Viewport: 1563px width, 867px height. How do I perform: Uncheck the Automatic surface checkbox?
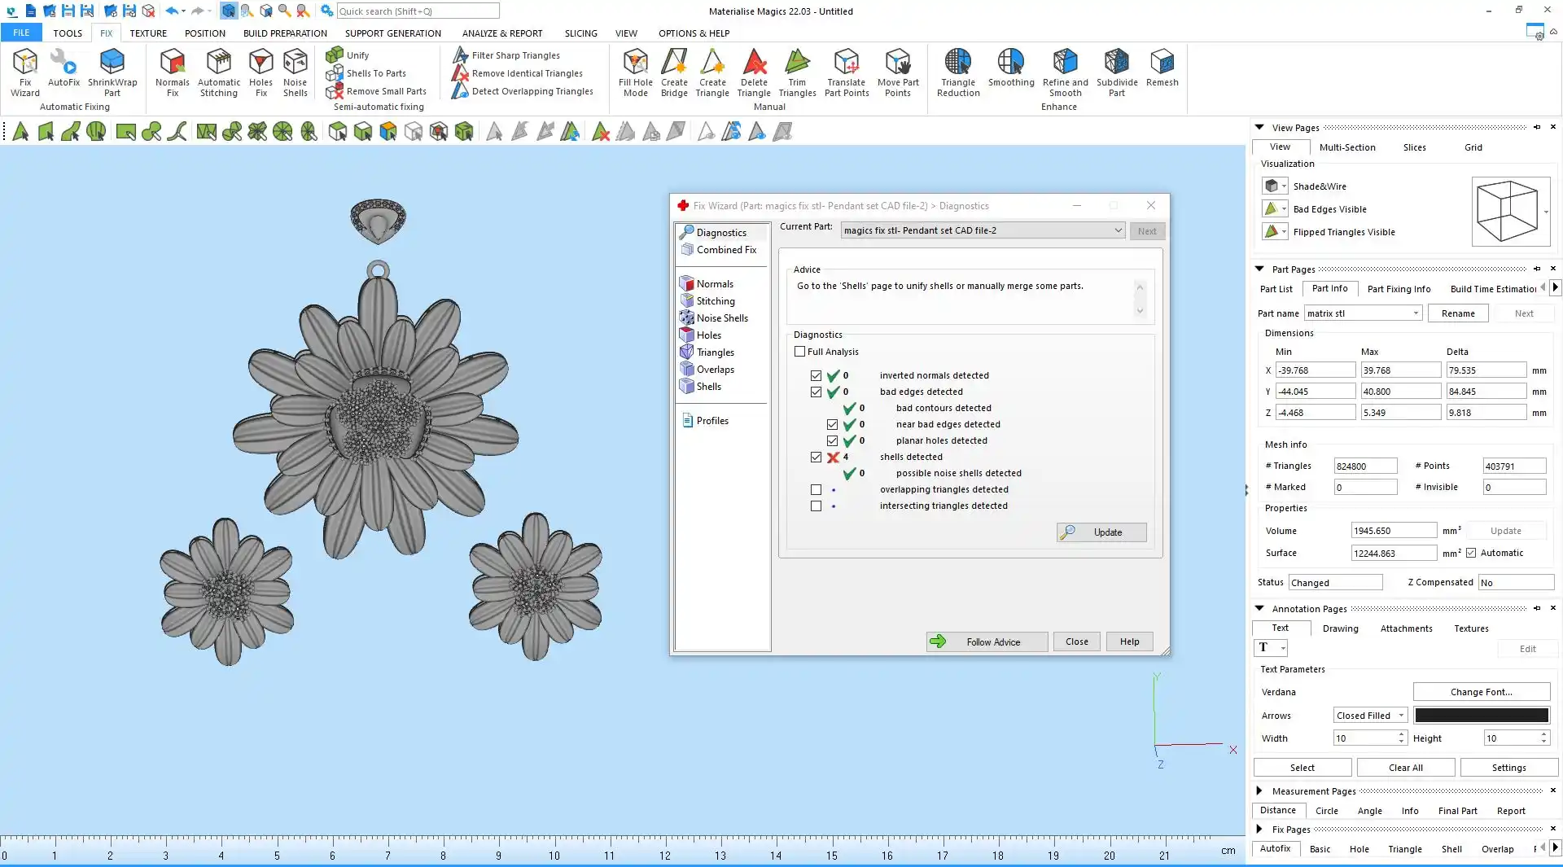point(1471,553)
